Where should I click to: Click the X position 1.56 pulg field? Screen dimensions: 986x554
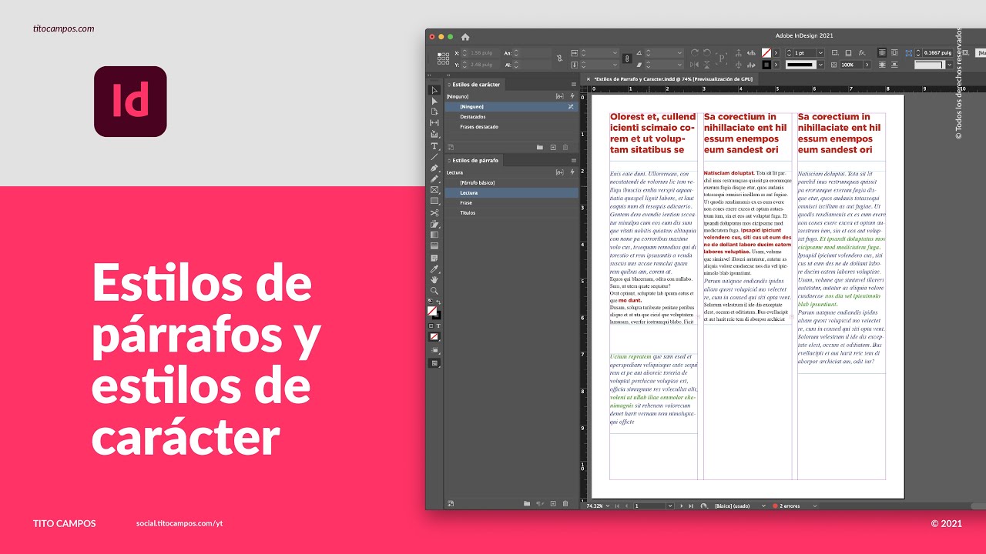pyautogui.click(x=485, y=53)
